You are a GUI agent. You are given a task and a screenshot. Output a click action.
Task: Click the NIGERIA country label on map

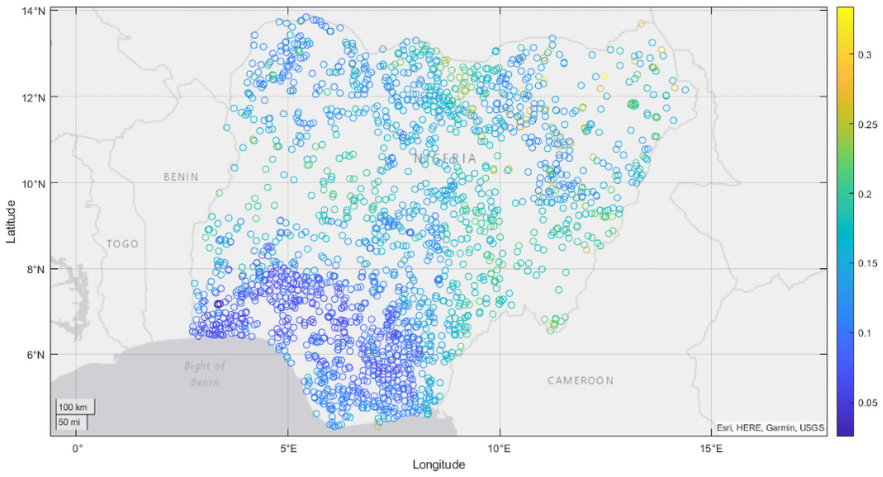click(x=446, y=158)
